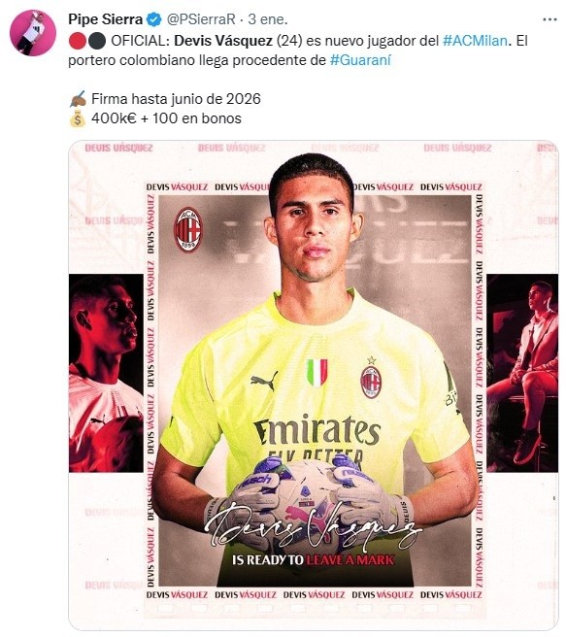Click the red circle emoji
This screenshot has width=566, height=637.
pyautogui.click(x=77, y=41)
